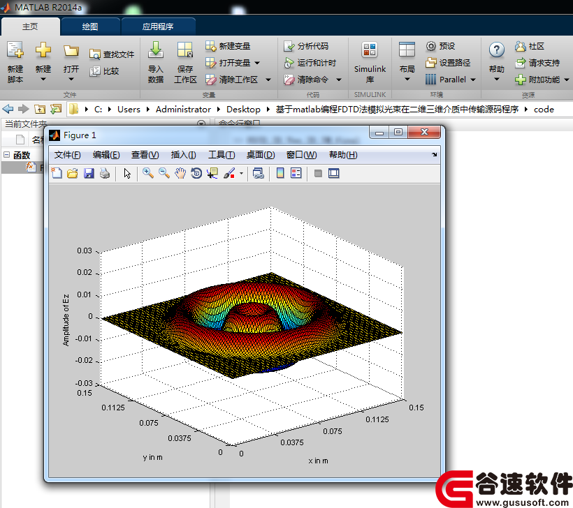
Task: Open the 新建 new dropdown
Action: click(43, 79)
